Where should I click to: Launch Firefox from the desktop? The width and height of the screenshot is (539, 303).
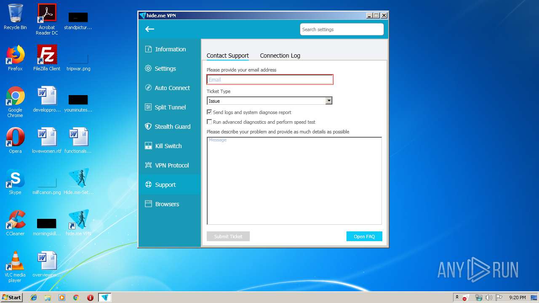click(x=15, y=58)
